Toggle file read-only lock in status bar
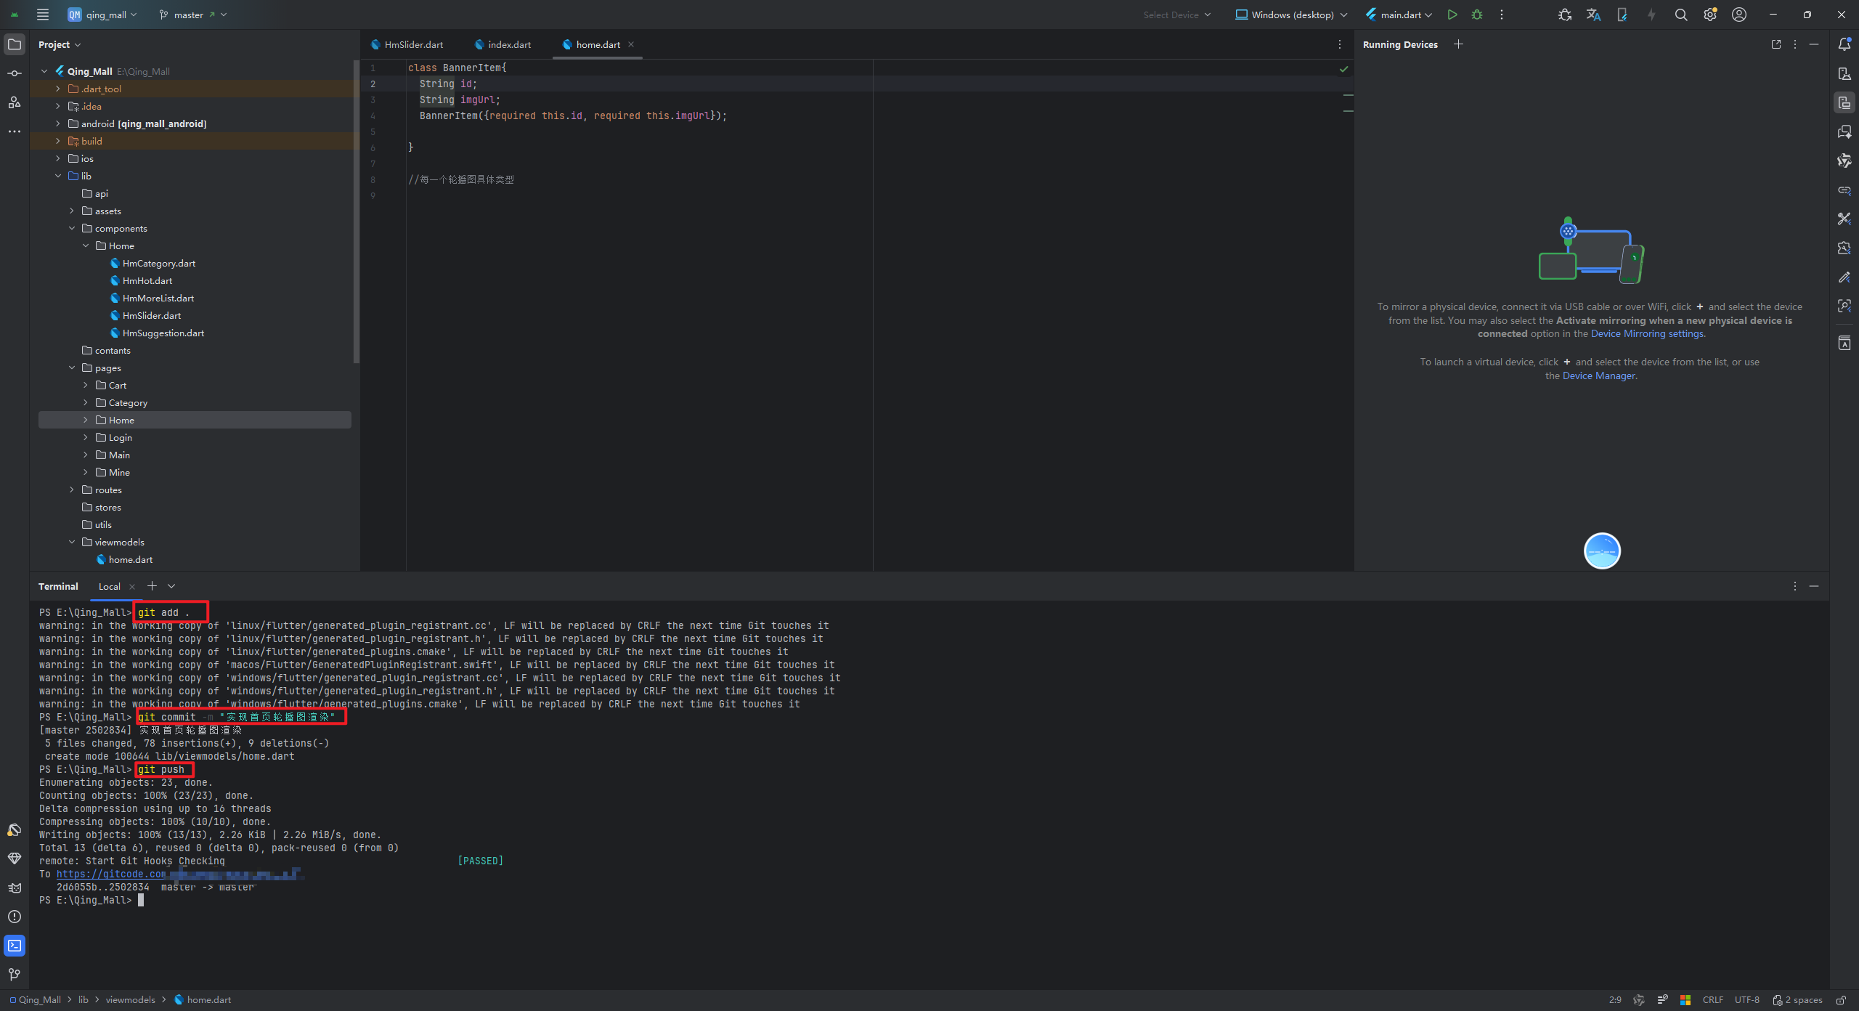1859x1011 pixels. (x=1841, y=1000)
